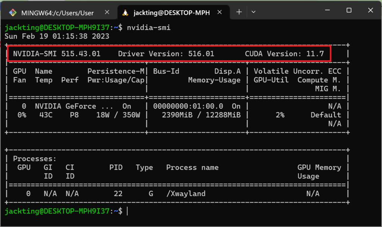Close the jackting@DESKTOP-MPH tab
The height and width of the screenshot is (227, 382).
pos(219,12)
